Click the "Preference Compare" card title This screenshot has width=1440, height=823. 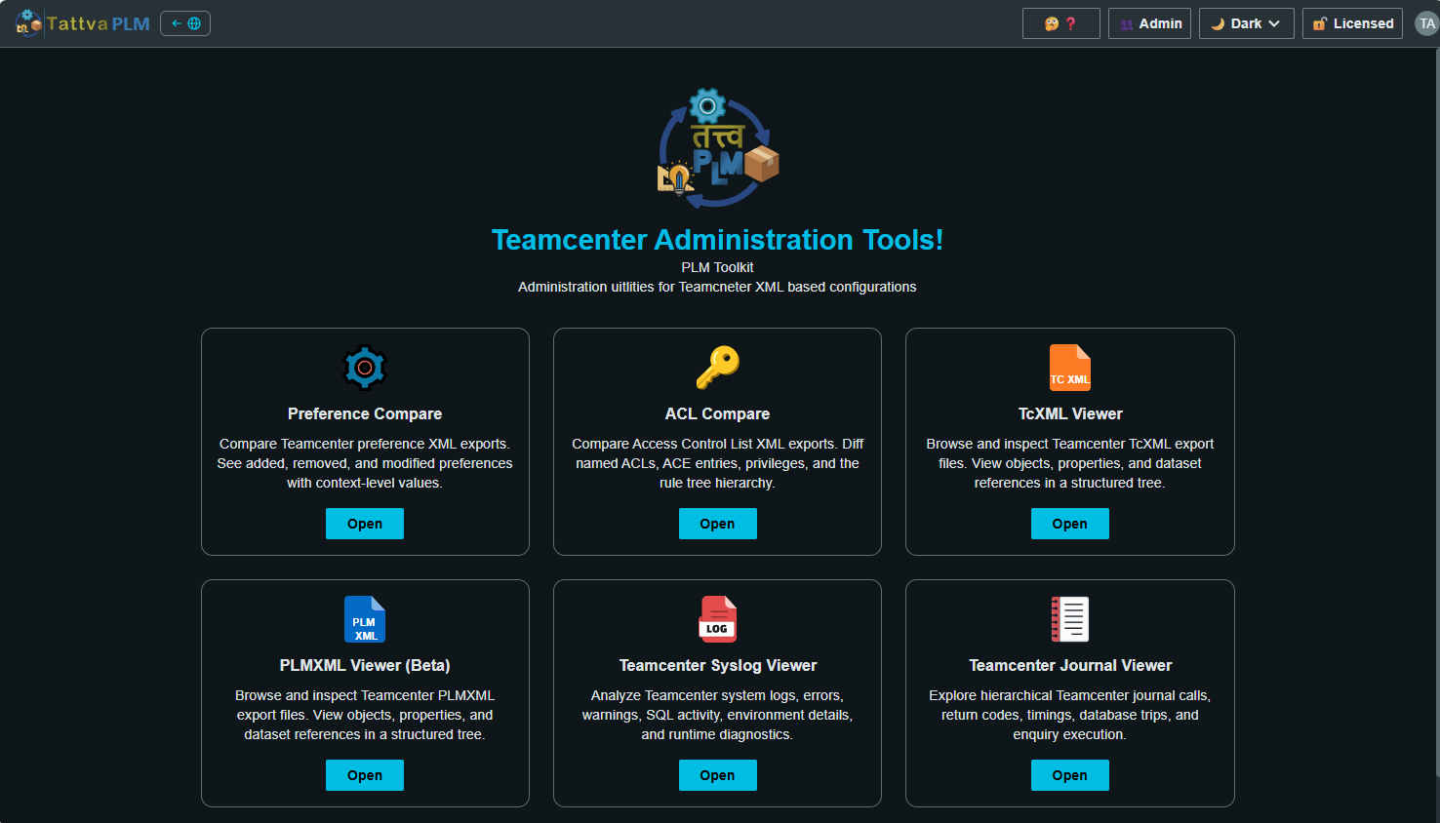[x=365, y=413]
